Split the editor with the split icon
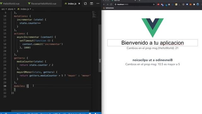The height and width of the screenshot is (114, 202). [x=92, y=3]
